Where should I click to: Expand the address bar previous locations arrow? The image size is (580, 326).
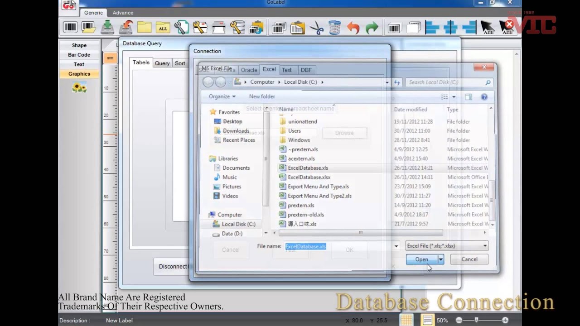(x=387, y=82)
